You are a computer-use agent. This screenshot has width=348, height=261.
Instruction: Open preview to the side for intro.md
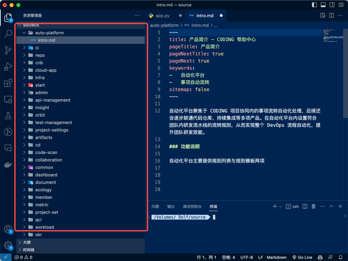coord(323,15)
